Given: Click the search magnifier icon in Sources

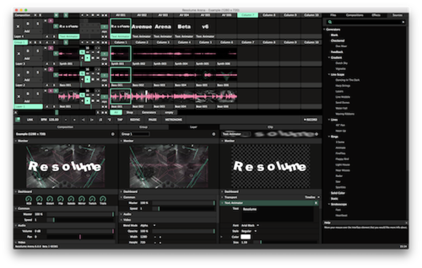Looking at the screenshot, I should click(330, 22).
